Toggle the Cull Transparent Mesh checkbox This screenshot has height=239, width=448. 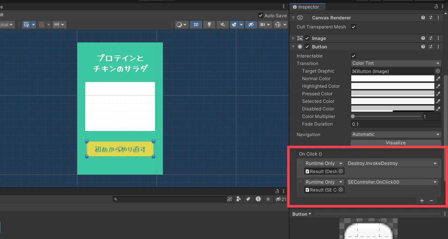[353, 27]
